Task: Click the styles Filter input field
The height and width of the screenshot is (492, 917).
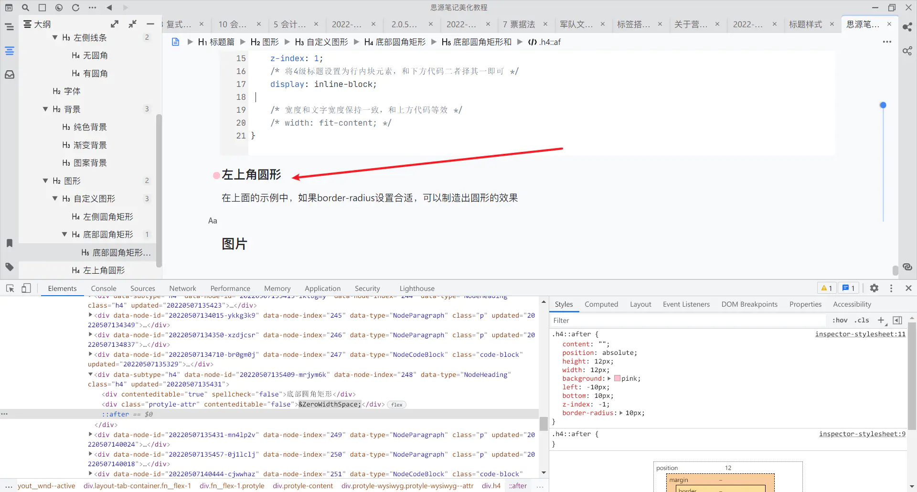Action: (x=688, y=321)
